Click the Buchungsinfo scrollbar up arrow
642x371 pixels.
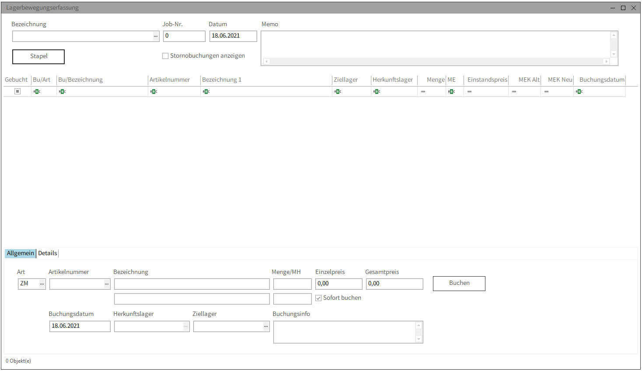tap(419, 326)
